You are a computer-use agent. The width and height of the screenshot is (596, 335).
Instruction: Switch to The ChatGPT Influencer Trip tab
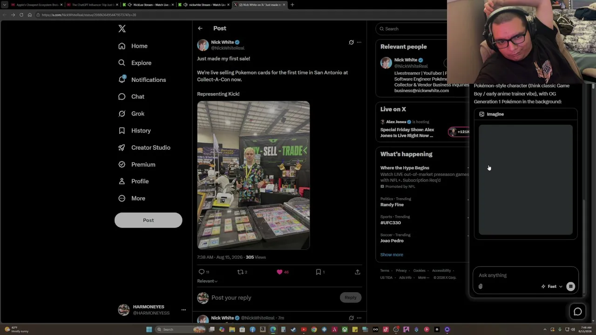[93, 5]
